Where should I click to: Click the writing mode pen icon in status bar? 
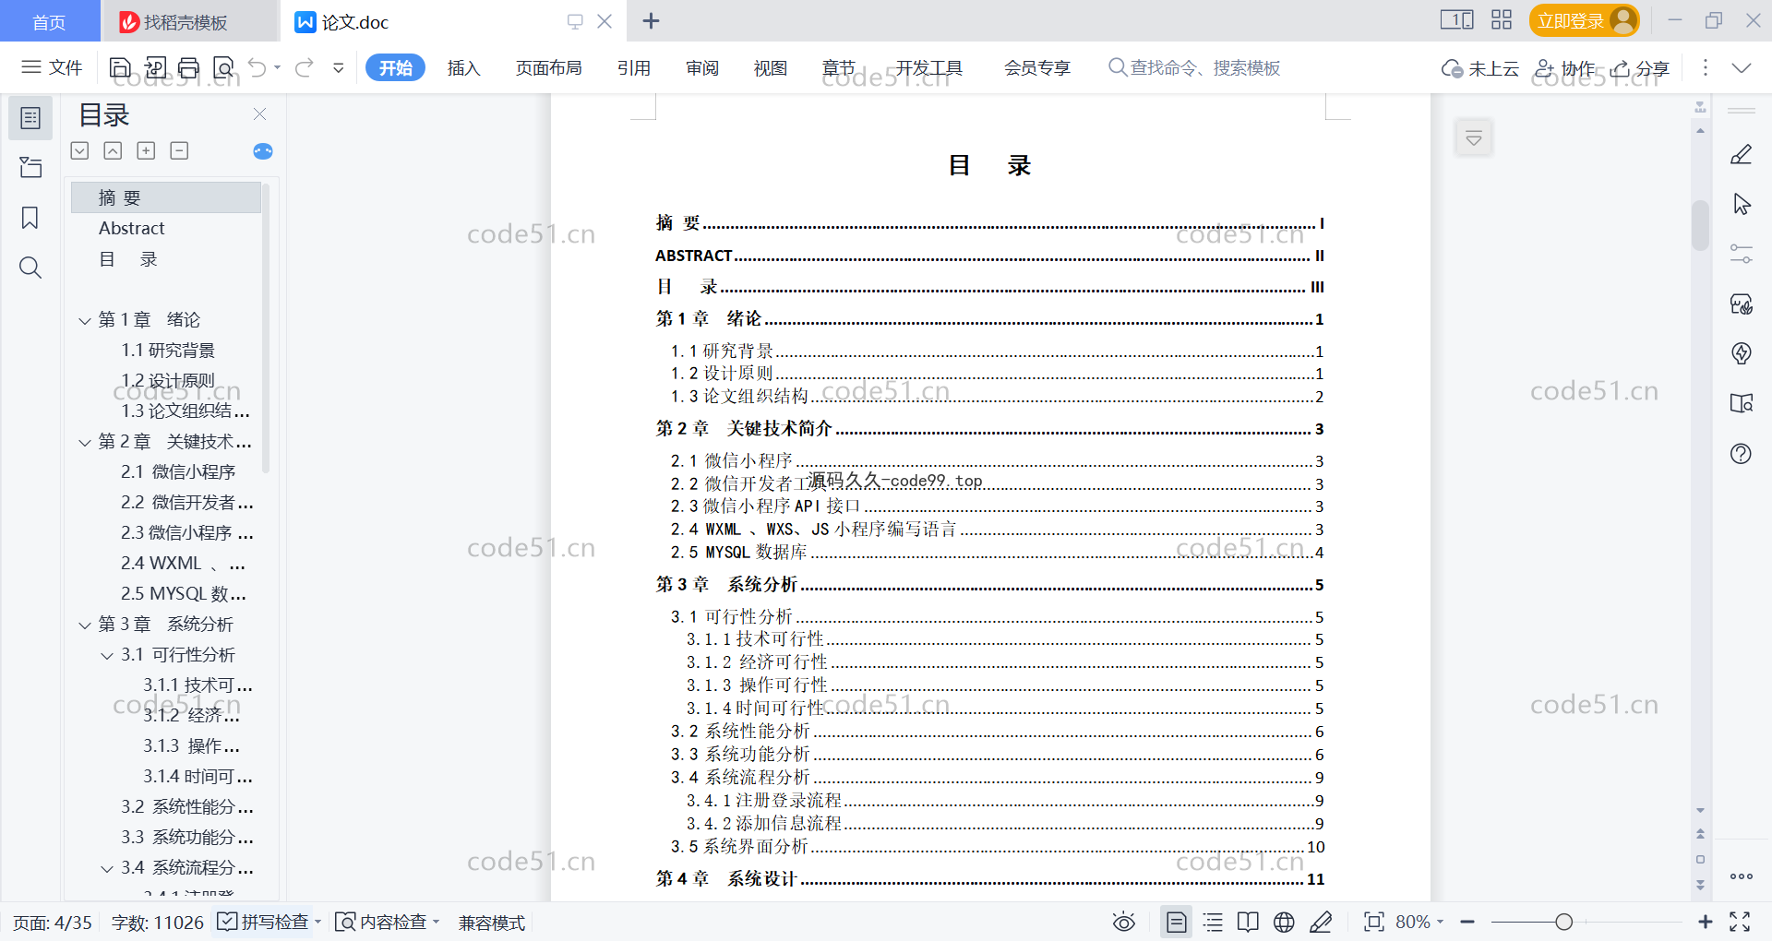pos(1321,922)
